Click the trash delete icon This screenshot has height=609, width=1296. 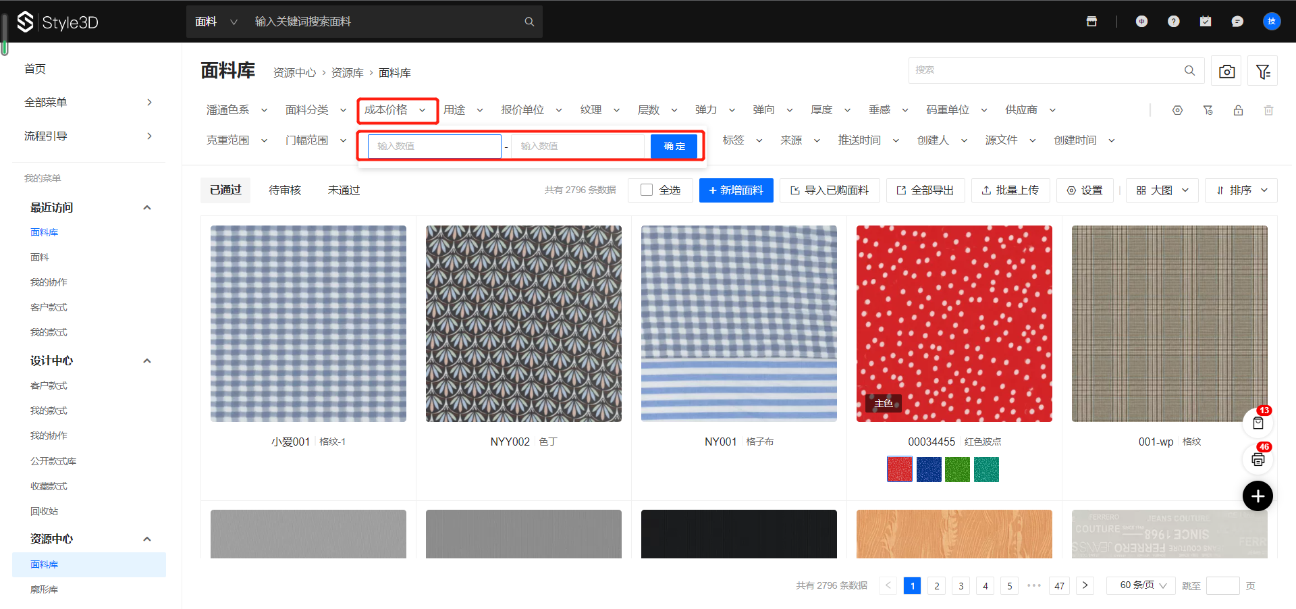click(1268, 110)
